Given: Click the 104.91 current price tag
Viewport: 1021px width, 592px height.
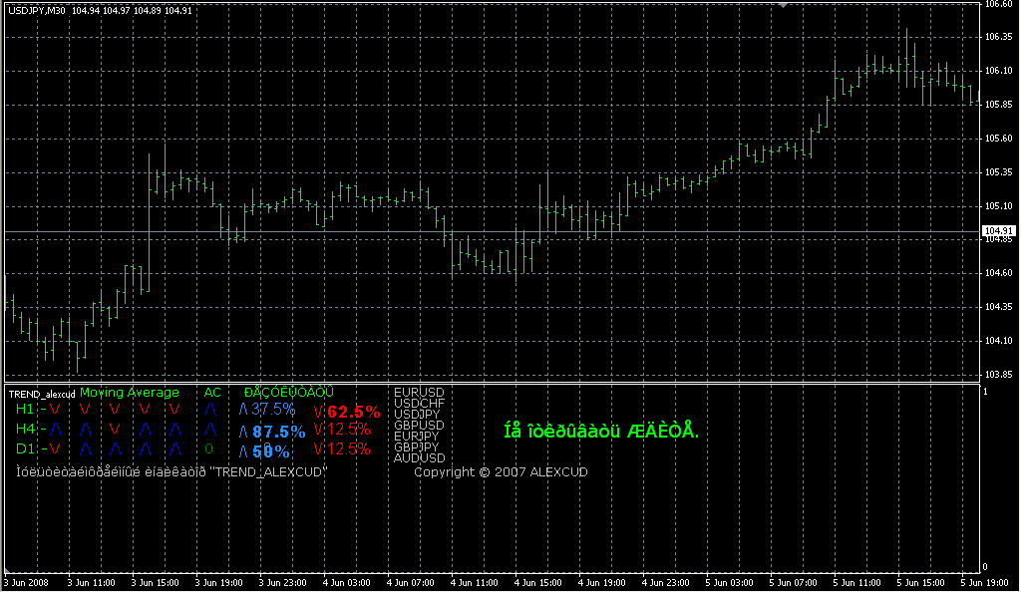Looking at the screenshot, I should 998,231.
